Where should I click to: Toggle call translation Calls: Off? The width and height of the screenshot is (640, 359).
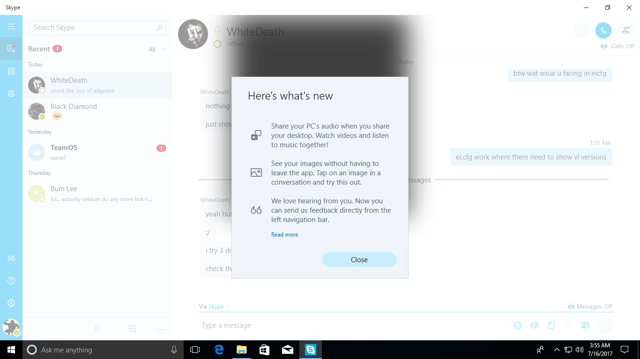(x=617, y=46)
